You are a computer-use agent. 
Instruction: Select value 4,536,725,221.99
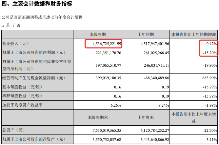(x=107, y=44)
